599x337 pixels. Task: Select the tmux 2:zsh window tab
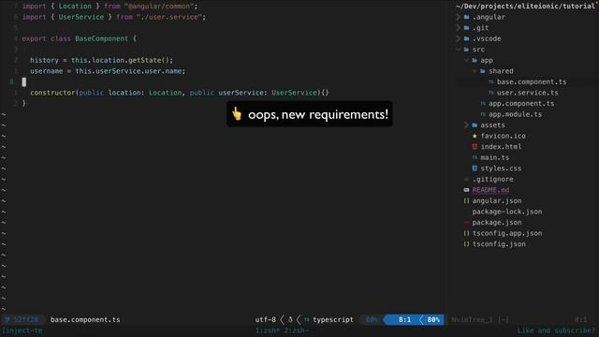296,330
